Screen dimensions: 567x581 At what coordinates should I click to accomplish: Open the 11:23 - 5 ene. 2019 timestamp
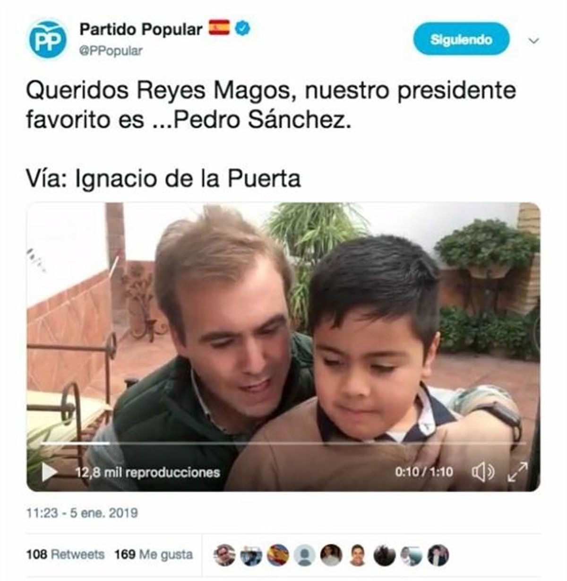point(82,512)
